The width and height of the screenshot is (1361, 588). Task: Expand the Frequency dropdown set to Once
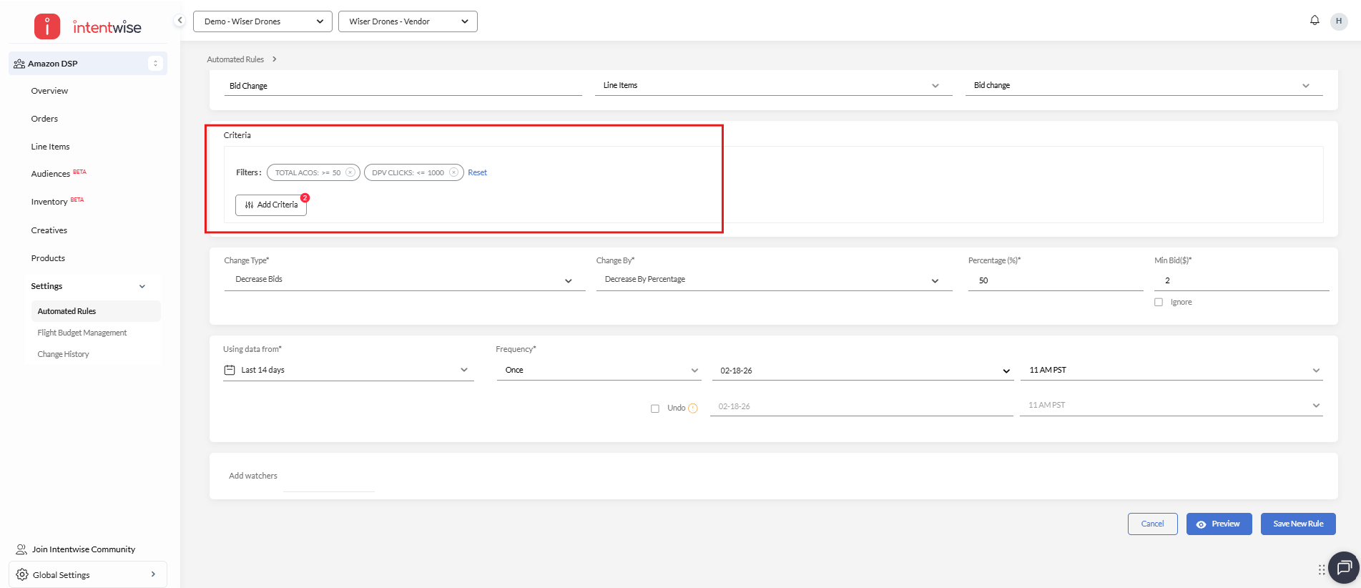[599, 371]
